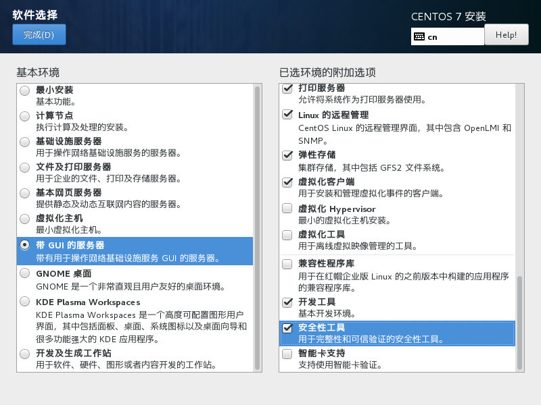The image size is (541, 405).
Task: Uncheck the 开发工具 checkbox
Action: pos(287,302)
